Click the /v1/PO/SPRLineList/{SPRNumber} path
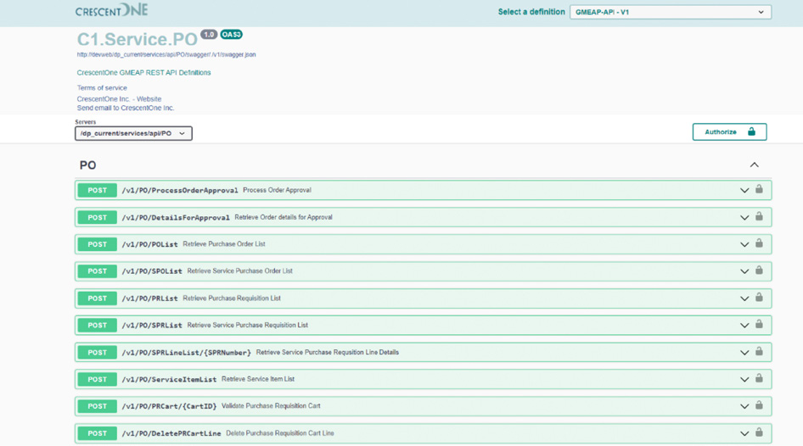Image resolution: width=803 pixels, height=446 pixels. click(187, 353)
